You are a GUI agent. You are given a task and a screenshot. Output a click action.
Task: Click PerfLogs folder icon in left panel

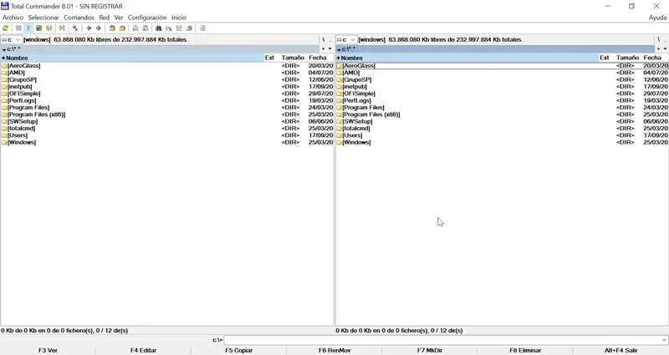tap(4, 100)
